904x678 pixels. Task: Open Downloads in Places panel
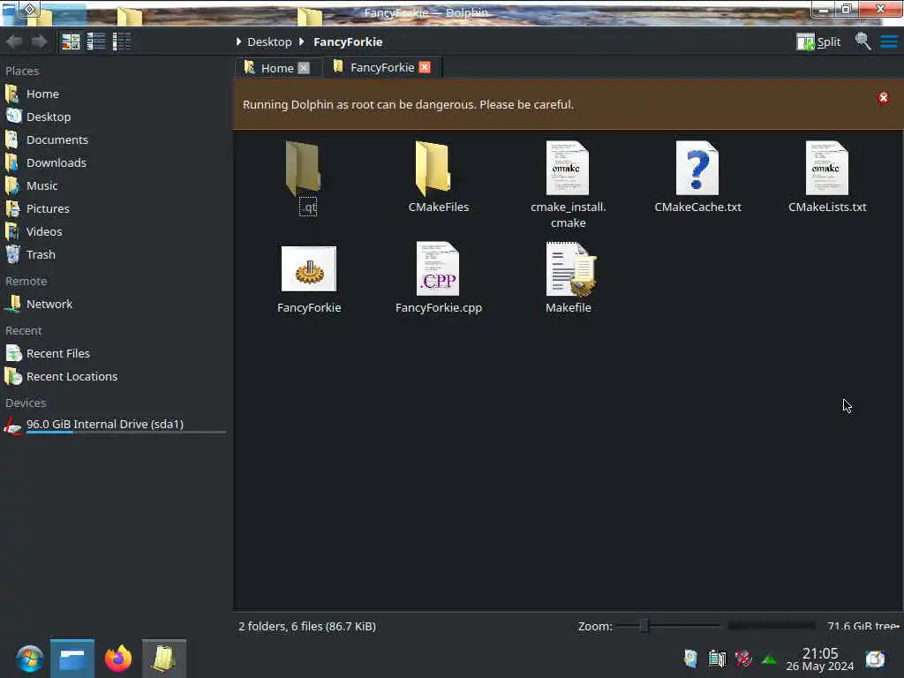[x=116, y=163]
